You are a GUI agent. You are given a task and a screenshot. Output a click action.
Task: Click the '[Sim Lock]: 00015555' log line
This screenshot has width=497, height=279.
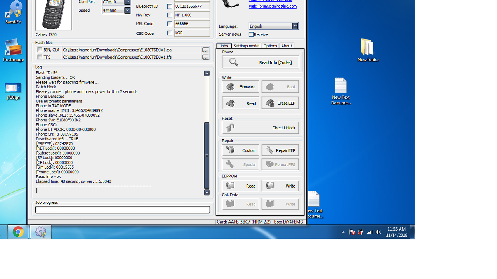click(x=55, y=167)
